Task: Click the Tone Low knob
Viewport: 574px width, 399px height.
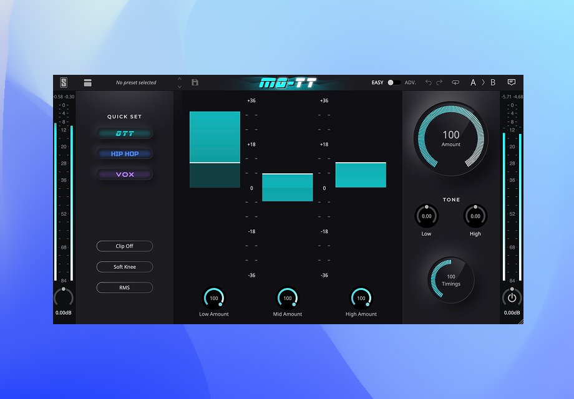Action: click(x=427, y=216)
